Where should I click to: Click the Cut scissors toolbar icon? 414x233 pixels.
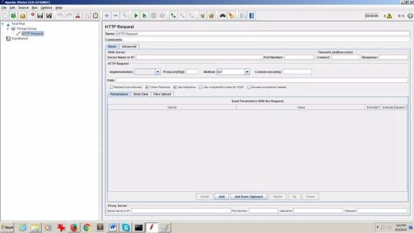[78, 15]
